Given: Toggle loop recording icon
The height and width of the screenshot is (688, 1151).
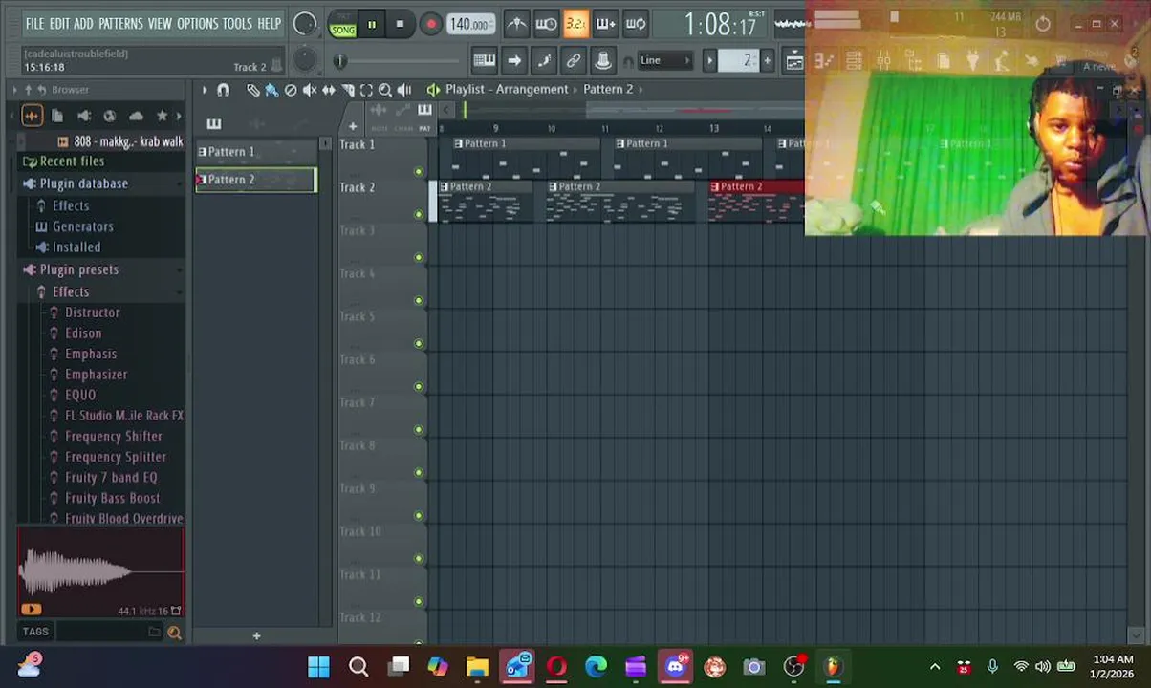Looking at the screenshot, I should pyautogui.click(x=636, y=24).
